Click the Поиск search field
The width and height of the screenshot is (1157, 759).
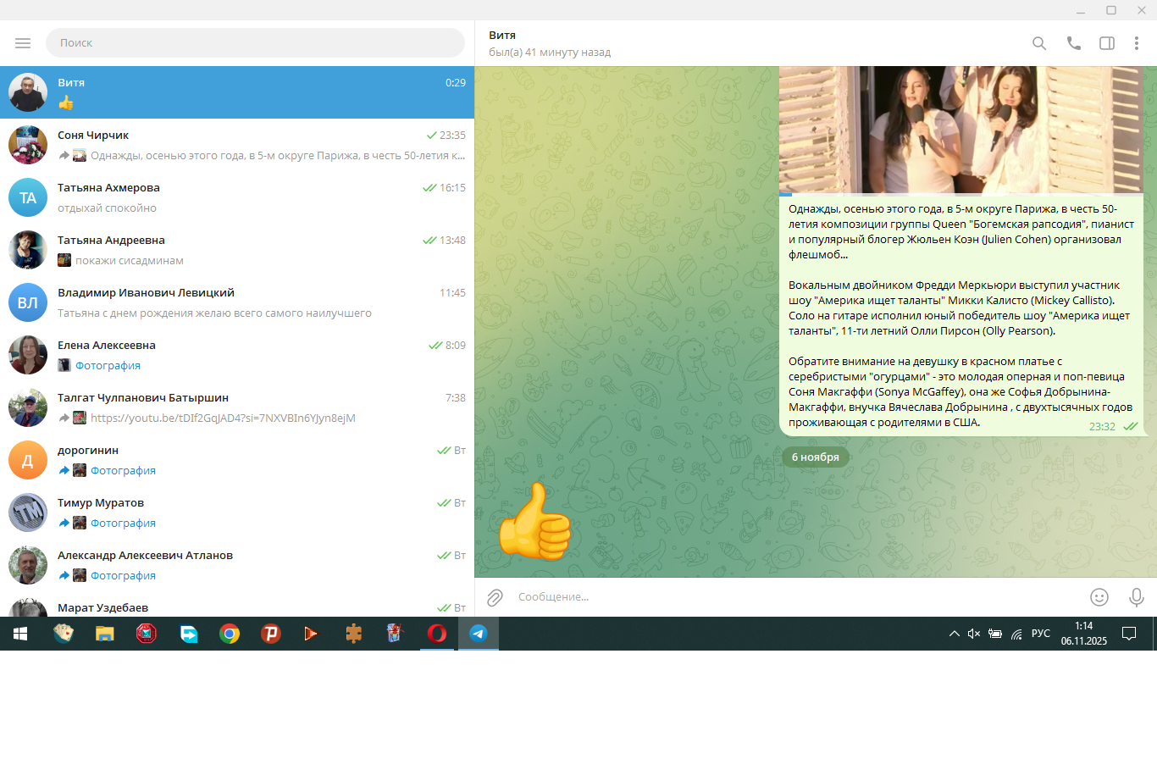(255, 42)
